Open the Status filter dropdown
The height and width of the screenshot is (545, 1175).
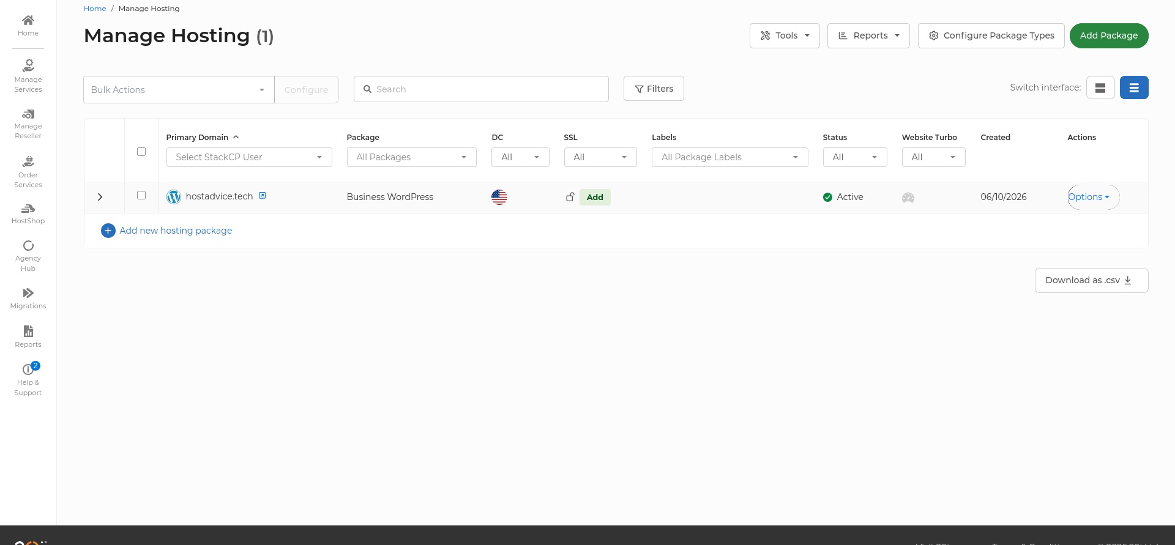coord(855,157)
